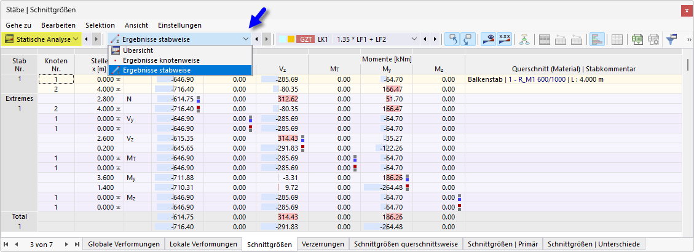
Task: Toggle selection sync from table to graphic icon
Action: (x=452, y=39)
